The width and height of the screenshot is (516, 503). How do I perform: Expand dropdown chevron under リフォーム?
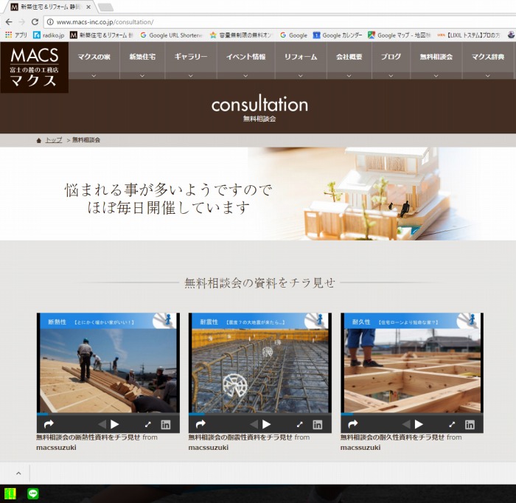coord(301,76)
